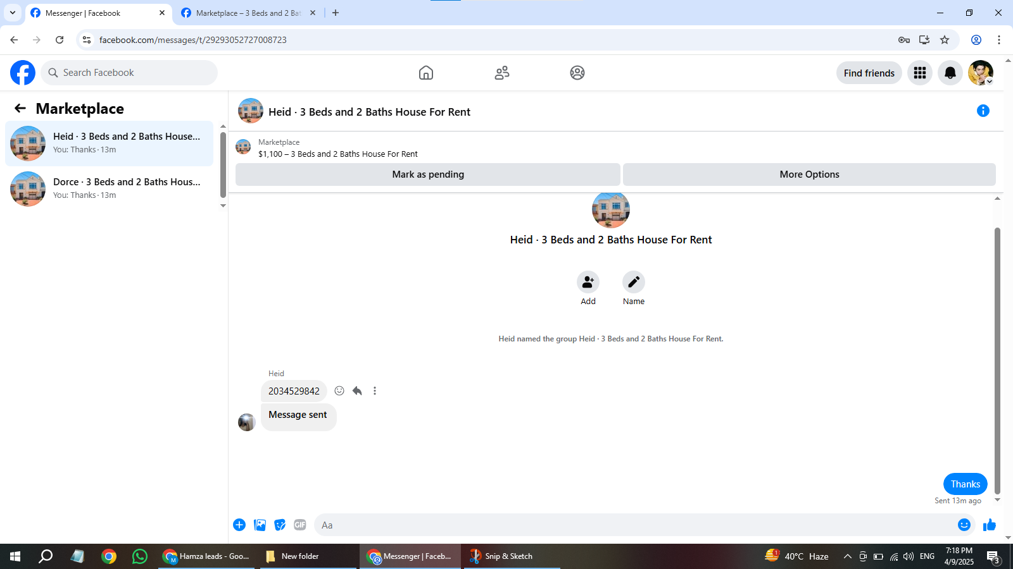Send a thumbs-up like
Screen dimensions: 1013x569
(x=990, y=525)
